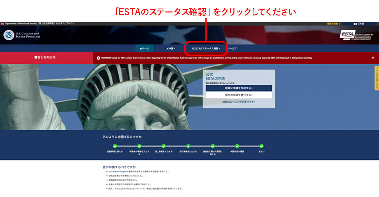Follow the 開始前にヘルプが必要ですか link
Screen dimensions: 379x197
(239, 102)
